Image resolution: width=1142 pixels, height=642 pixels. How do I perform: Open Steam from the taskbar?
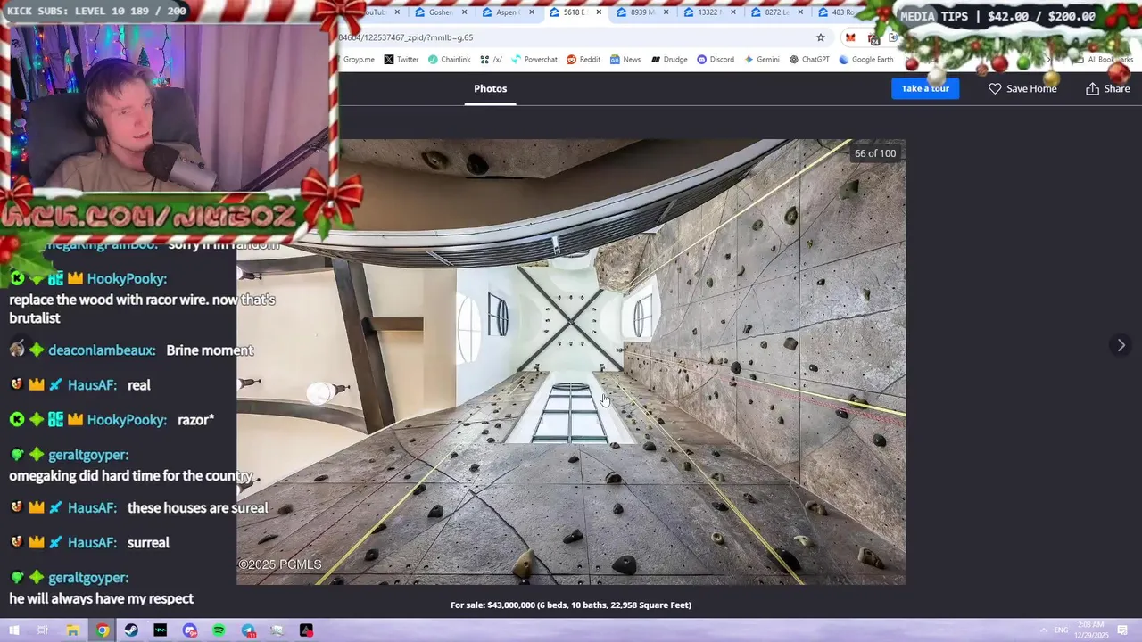coord(131,630)
